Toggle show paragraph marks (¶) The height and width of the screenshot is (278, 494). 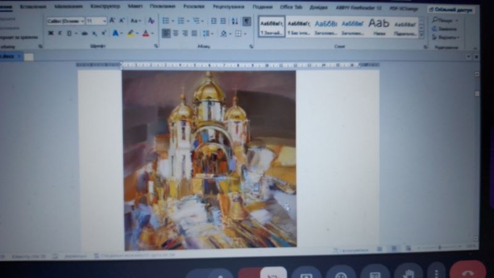[x=246, y=21]
